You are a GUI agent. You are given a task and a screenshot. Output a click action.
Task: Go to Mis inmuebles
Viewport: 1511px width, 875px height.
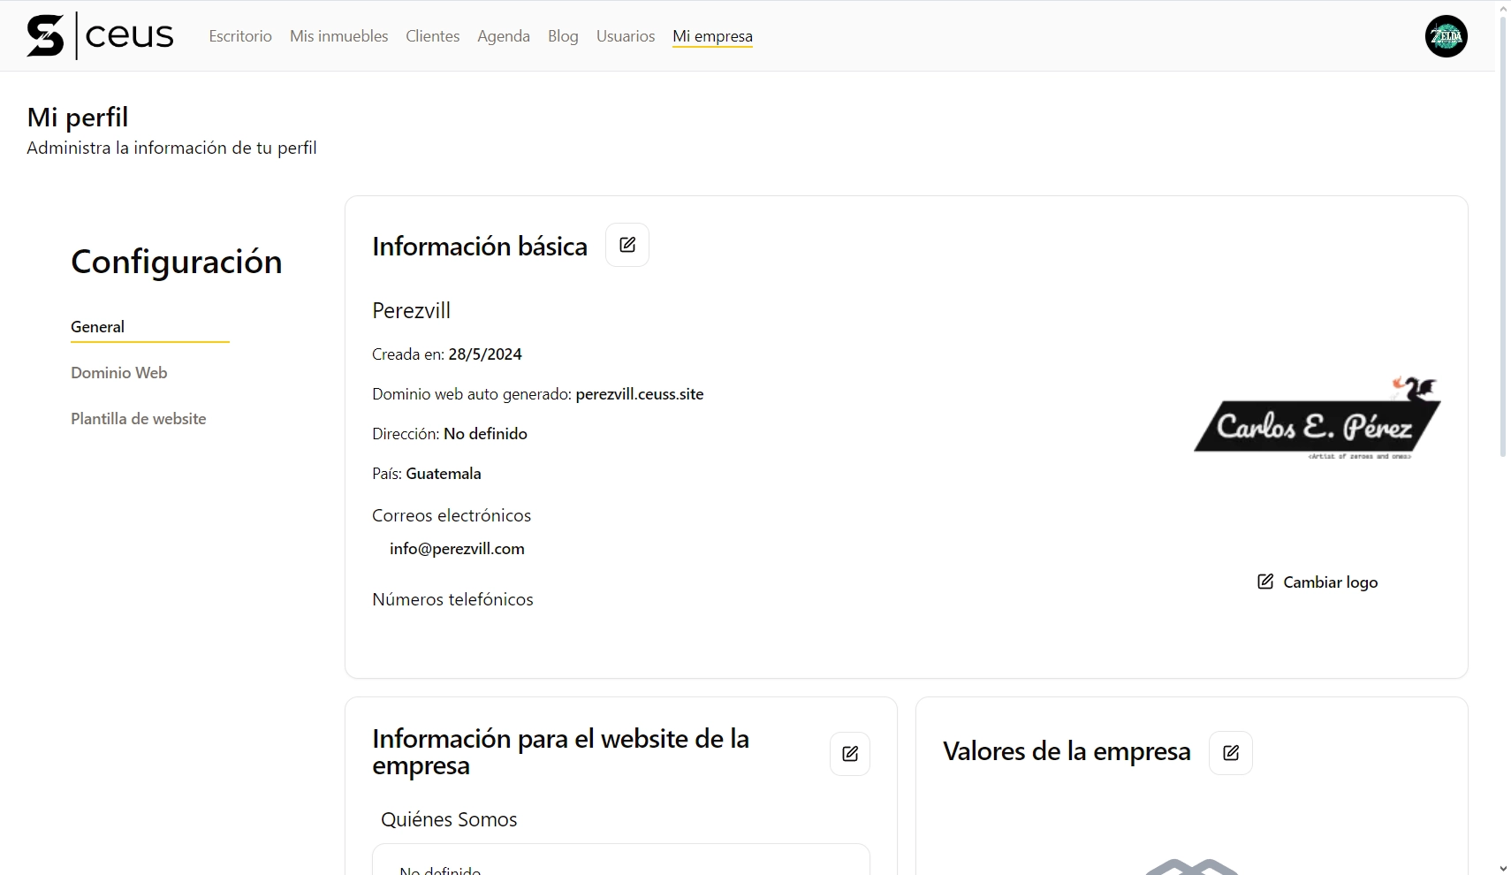coord(339,36)
